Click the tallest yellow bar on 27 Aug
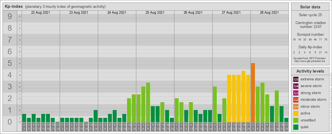Image resolution: width=332 pixels, height=134 pixels. [243, 96]
